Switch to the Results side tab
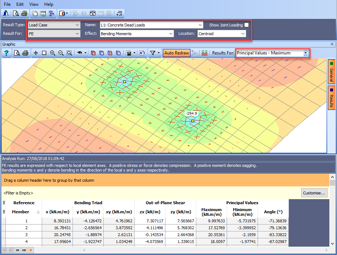 click(331, 97)
